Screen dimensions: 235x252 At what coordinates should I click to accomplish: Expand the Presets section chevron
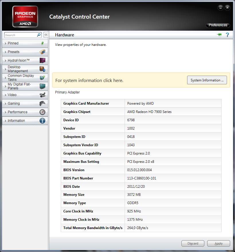5,52
